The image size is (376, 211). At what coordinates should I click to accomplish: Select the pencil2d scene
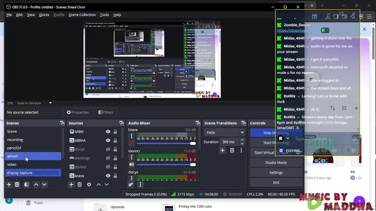tap(33, 148)
